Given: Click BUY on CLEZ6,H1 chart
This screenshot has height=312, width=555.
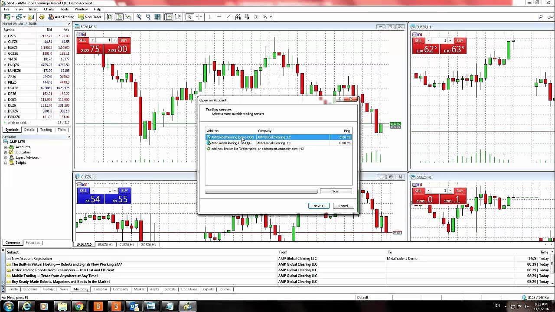Looking at the screenshot, I should coord(124,191).
